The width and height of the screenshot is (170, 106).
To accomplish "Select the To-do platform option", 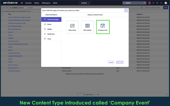I will point(51,39).
